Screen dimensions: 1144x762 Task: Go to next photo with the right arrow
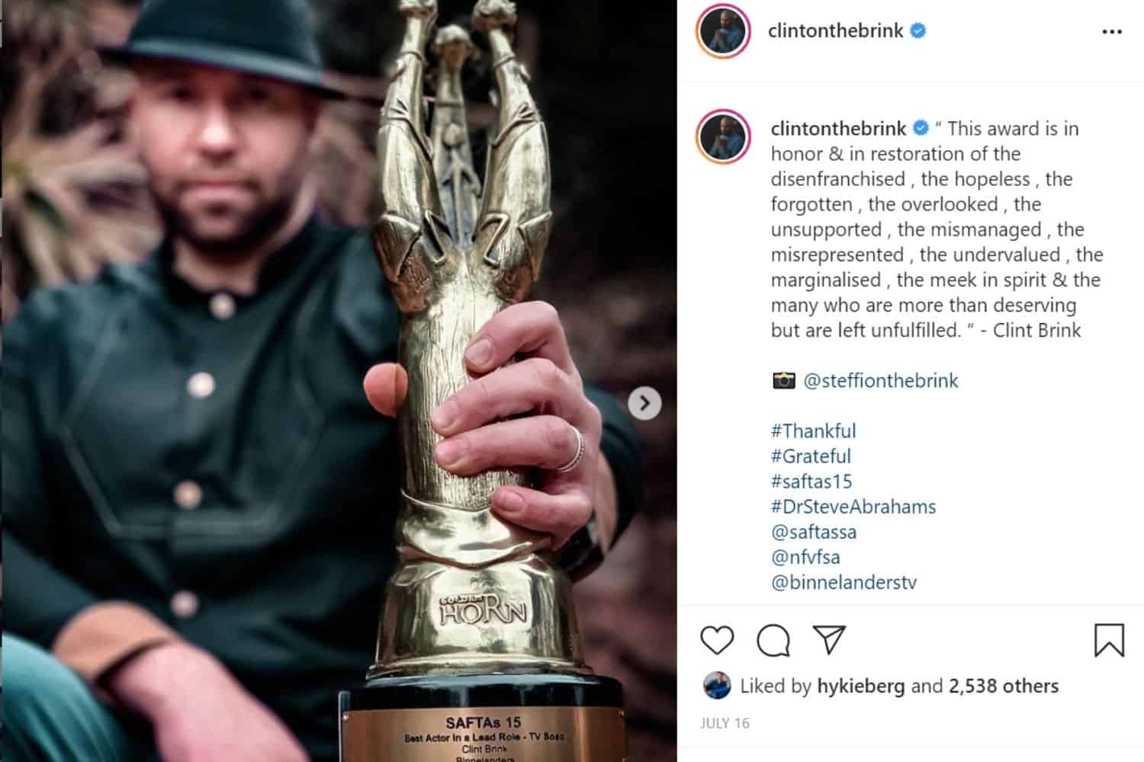point(644,403)
